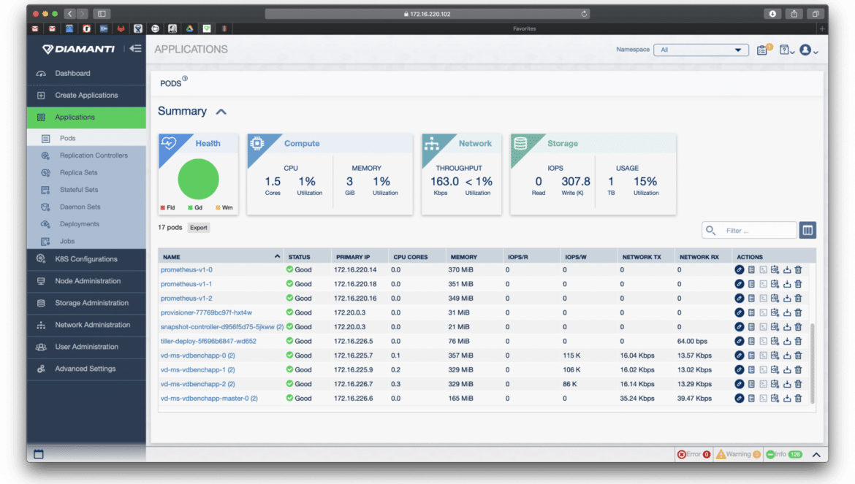This screenshot has width=855, height=484.
Task: Open Create Applications in sidebar
Action: (x=86, y=96)
